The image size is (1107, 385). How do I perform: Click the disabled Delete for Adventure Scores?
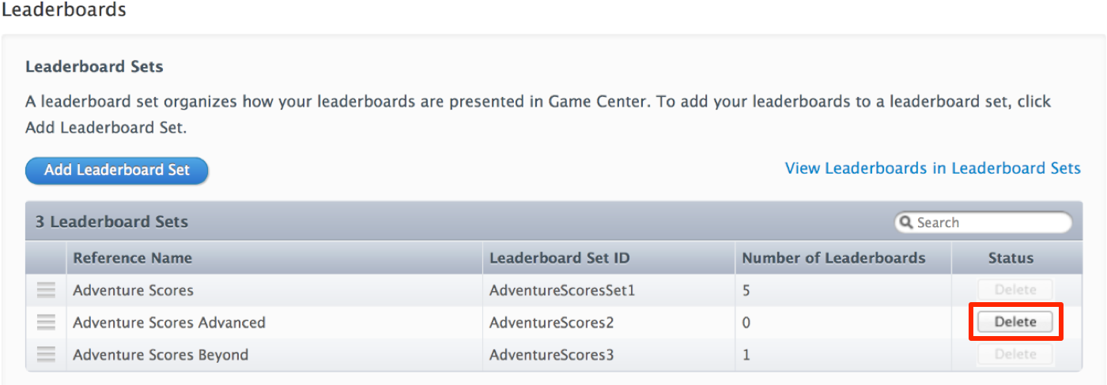click(1015, 290)
